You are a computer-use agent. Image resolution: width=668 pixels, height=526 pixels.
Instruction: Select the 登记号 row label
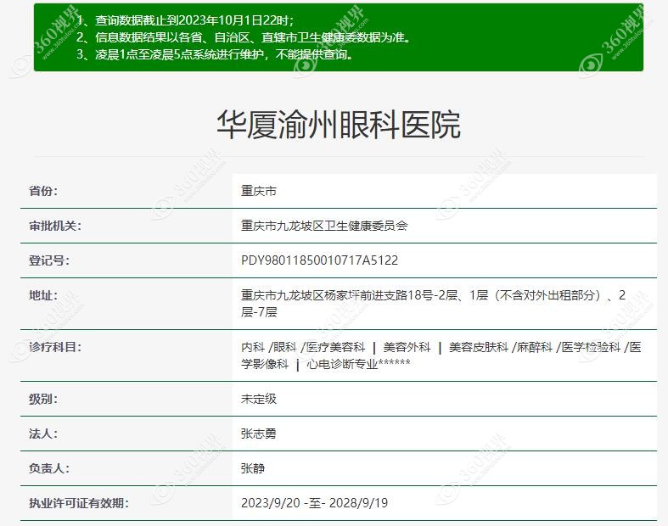pos(49,260)
